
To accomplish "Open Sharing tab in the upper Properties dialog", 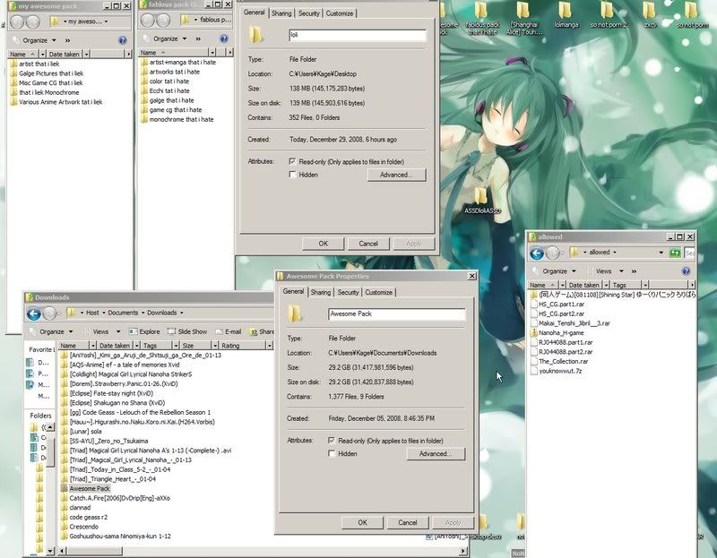I will point(281,13).
